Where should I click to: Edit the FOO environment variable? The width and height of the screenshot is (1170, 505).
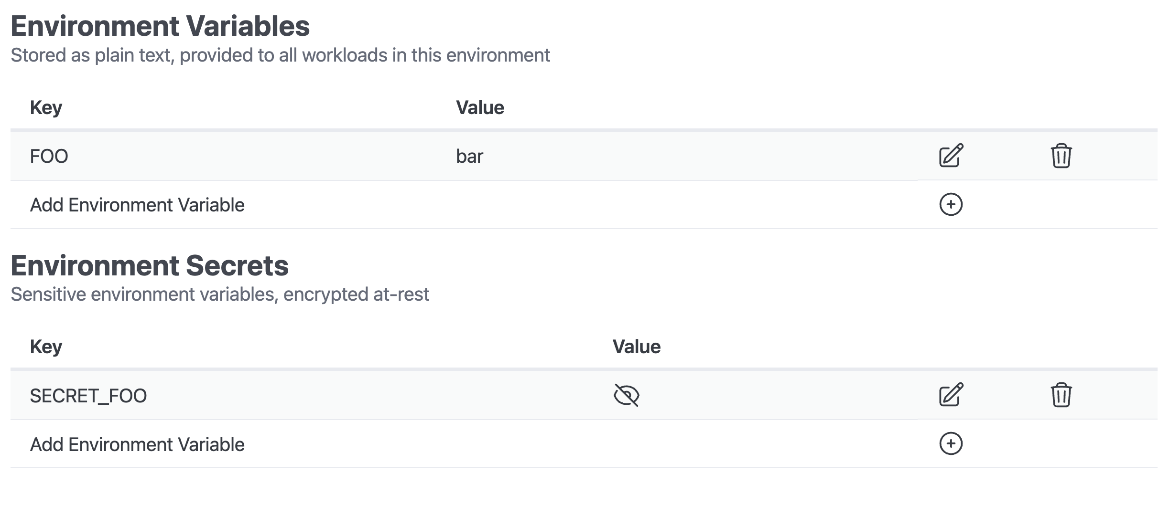951,156
